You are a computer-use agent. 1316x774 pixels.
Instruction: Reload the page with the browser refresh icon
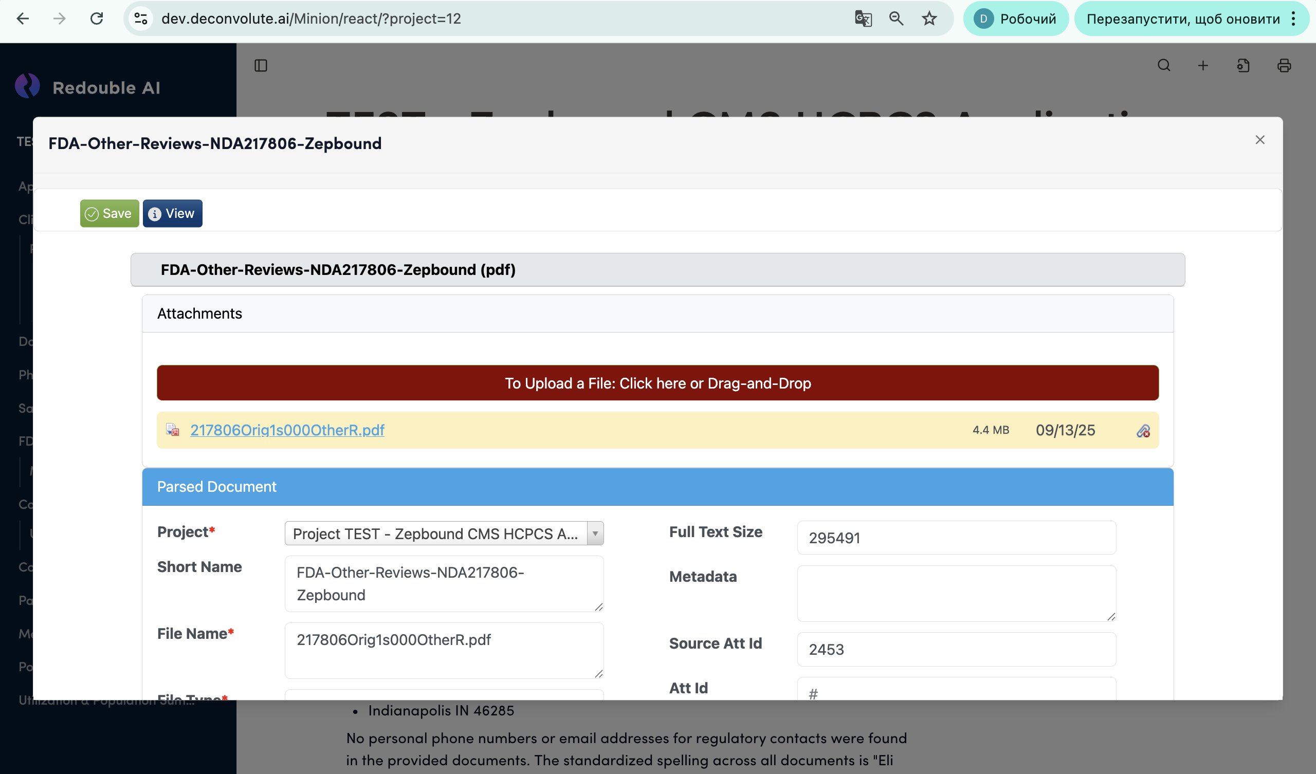point(97,19)
